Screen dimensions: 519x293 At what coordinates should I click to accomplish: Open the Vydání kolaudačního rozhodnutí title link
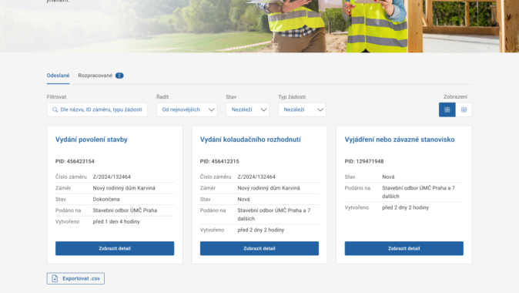[x=250, y=140]
